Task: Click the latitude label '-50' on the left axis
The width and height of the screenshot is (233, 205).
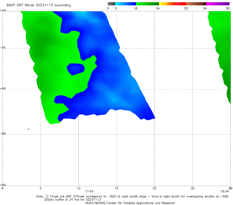Action: 3,89
